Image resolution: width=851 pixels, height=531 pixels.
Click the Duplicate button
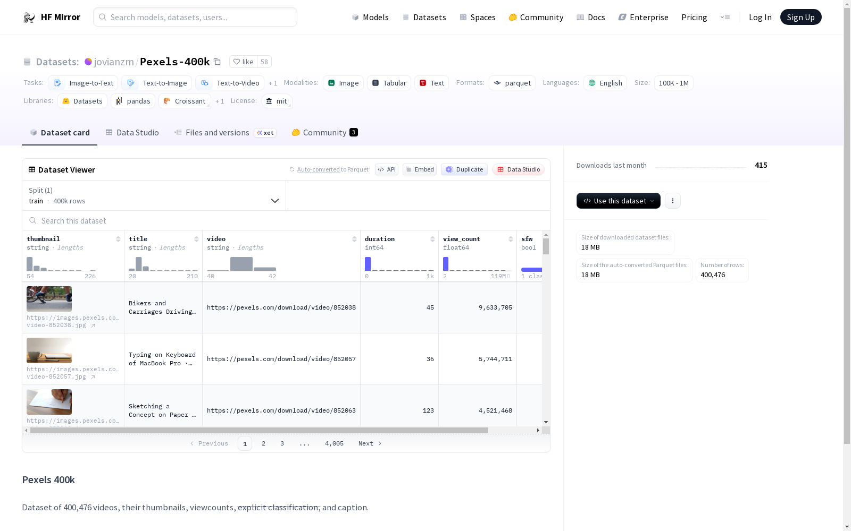tap(464, 169)
